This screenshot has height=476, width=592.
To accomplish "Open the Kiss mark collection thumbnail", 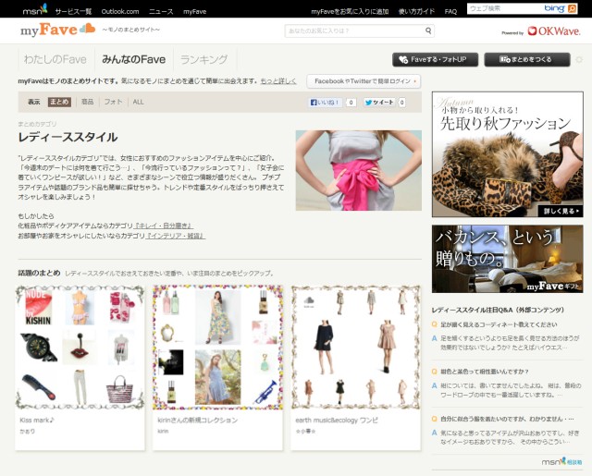I will coord(80,348).
